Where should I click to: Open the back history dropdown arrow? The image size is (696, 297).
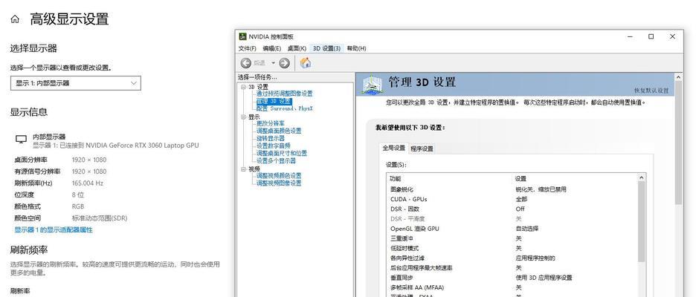[274, 63]
